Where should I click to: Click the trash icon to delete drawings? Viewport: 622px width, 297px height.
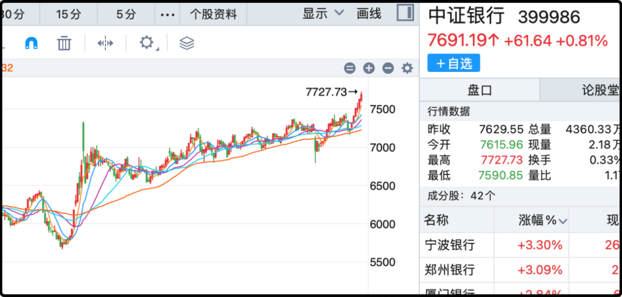coord(64,43)
